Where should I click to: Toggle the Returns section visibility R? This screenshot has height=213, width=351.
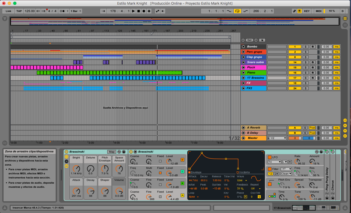(x=345, y=125)
